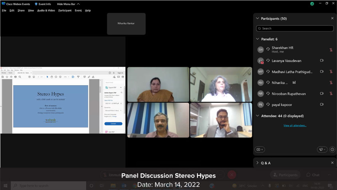
Task: Click the man with striped background video tile
Action: (x=158, y=120)
